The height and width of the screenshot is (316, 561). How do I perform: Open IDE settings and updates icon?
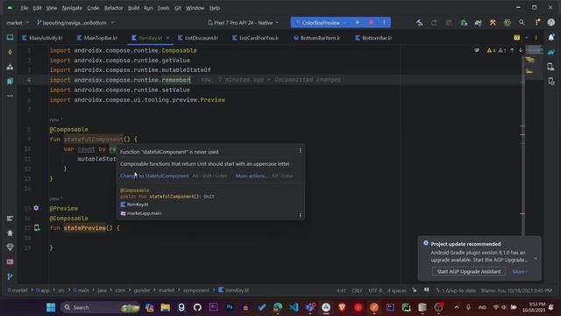coord(536,23)
